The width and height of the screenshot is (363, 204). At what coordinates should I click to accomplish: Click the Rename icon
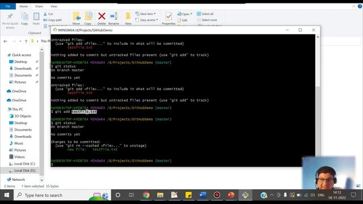[113, 16]
